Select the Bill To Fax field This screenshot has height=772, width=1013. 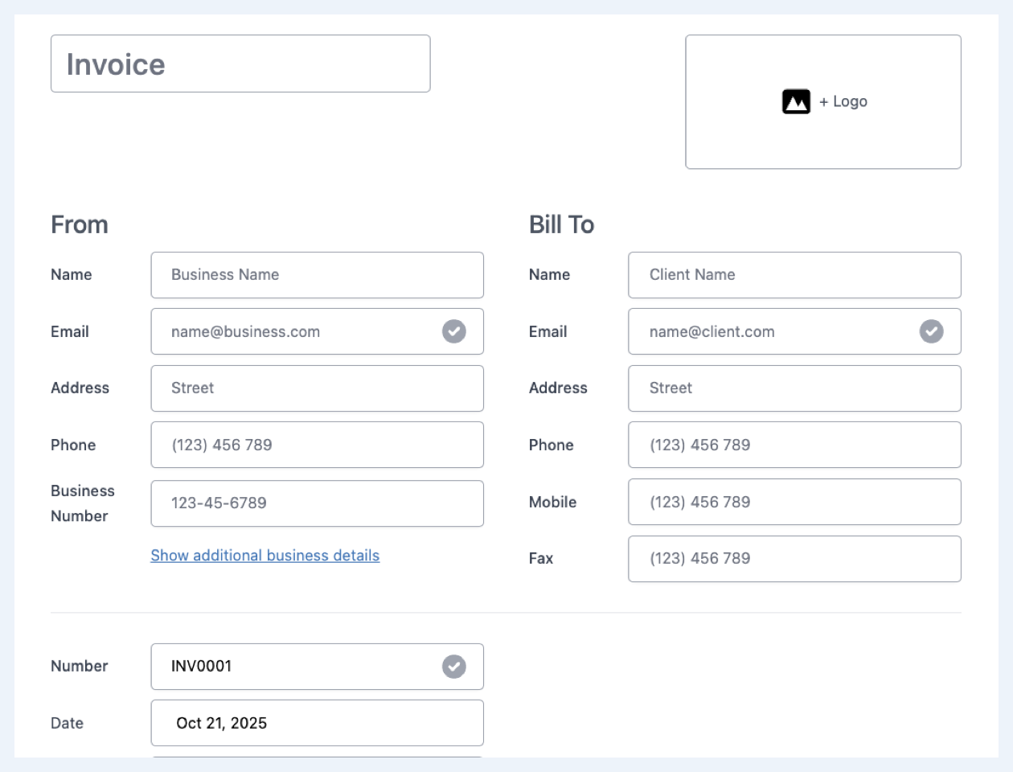[x=794, y=559]
